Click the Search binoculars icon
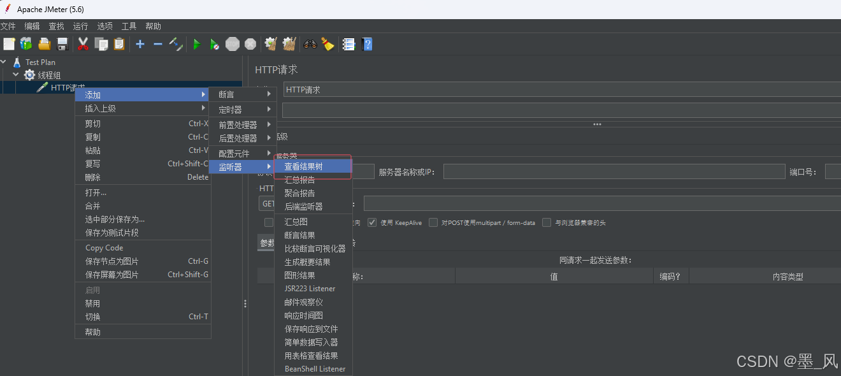841x376 pixels. pyautogui.click(x=310, y=44)
